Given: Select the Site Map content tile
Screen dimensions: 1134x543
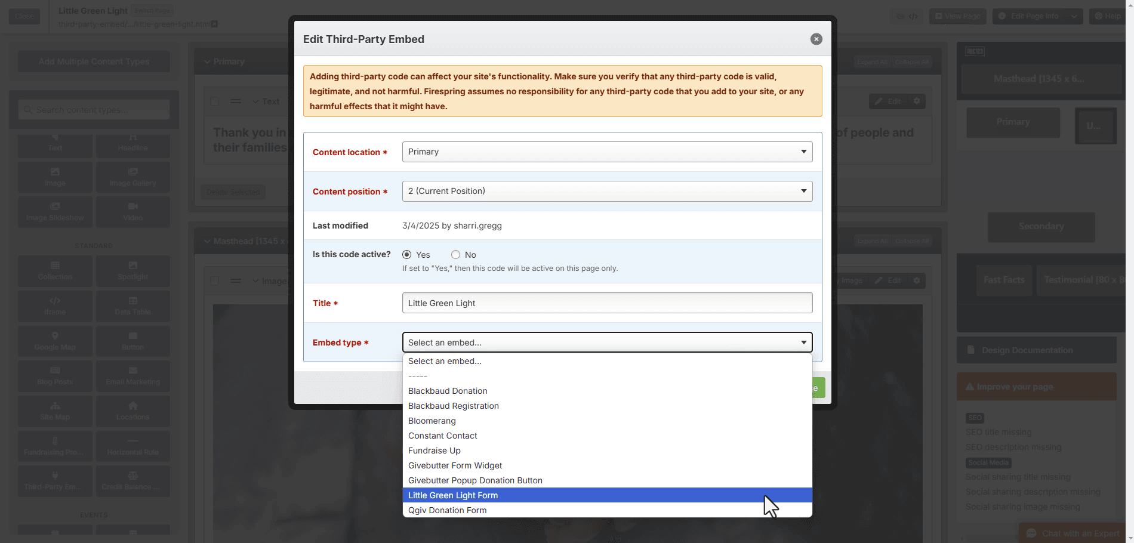Looking at the screenshot, I should (x=55, y=411).
